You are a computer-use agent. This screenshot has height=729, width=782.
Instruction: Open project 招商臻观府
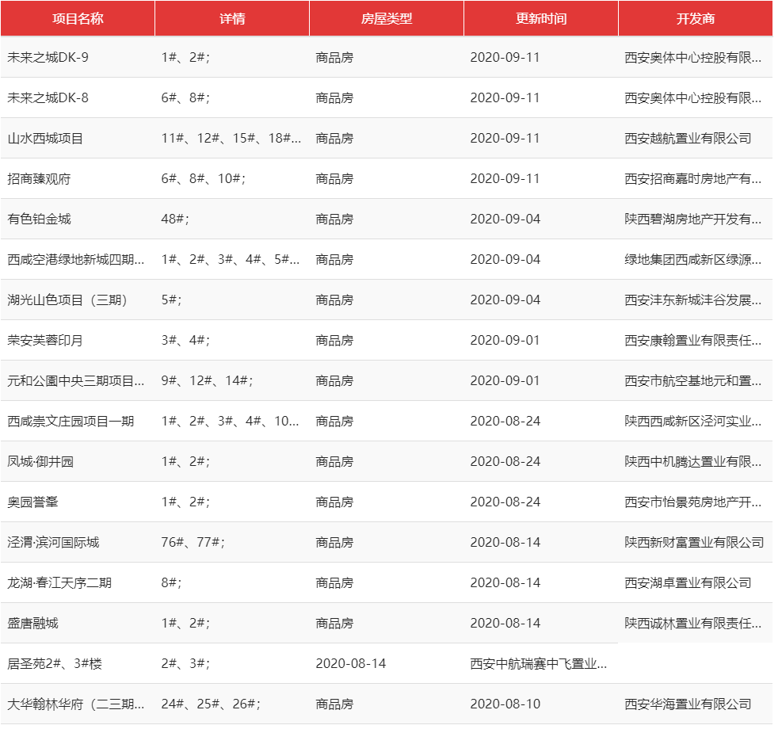pos(39,178)
